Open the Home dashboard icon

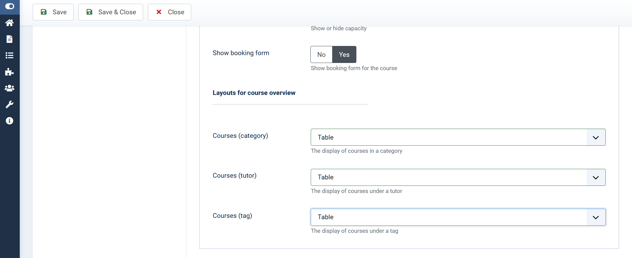[10, 23]
